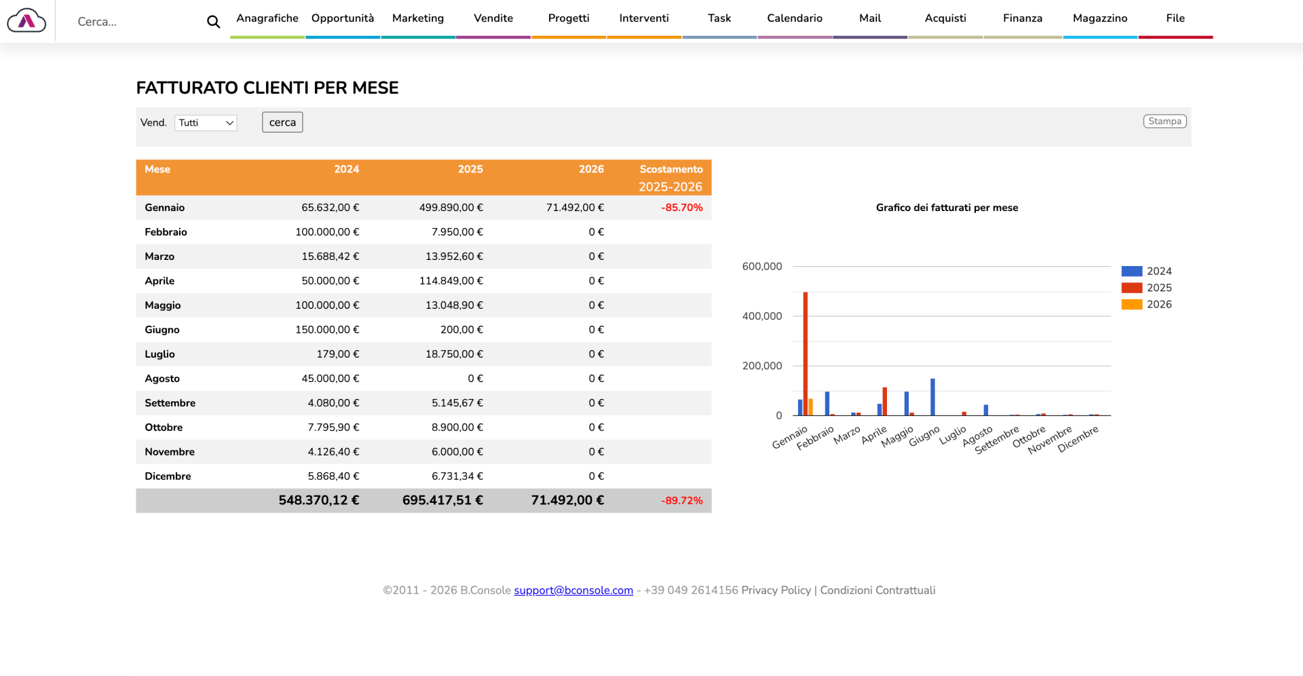This screenshot has height=676, width=1303.
Task: Navigate to Calendario
Action: (x=795, y=18)
